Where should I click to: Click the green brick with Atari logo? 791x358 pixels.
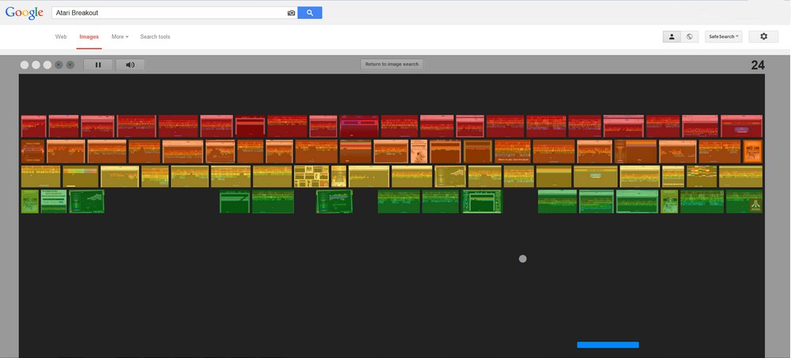(x=744, y=202)
